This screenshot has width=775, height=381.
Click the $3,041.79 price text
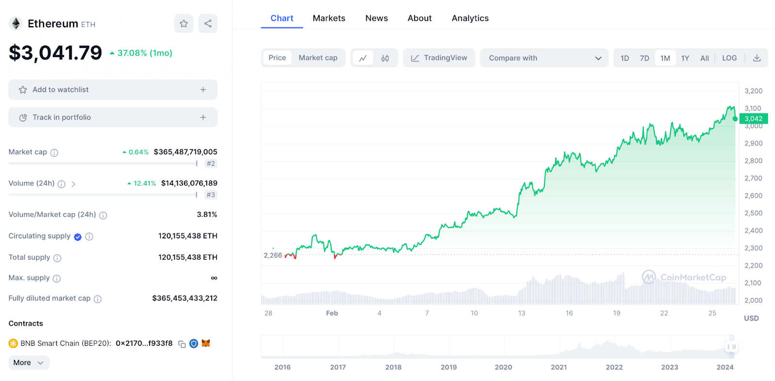(55, 53)
